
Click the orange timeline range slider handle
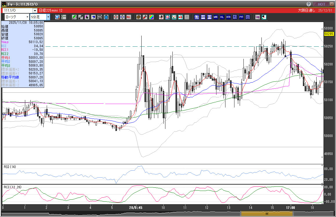pos(267,214)
